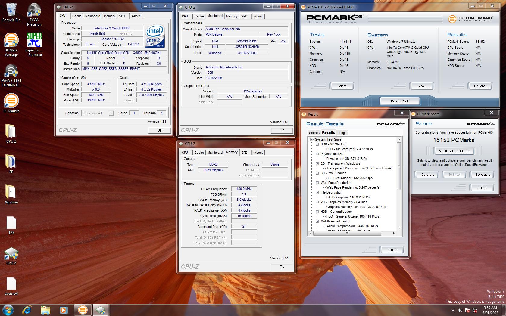506x316 pixels.
Task: Click the clock showing 3:50 AM
Action: (x=490, y=308)
